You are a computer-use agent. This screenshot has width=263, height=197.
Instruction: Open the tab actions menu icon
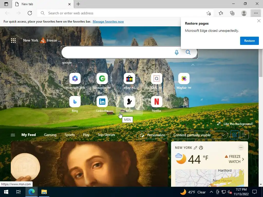click(6, 4)
